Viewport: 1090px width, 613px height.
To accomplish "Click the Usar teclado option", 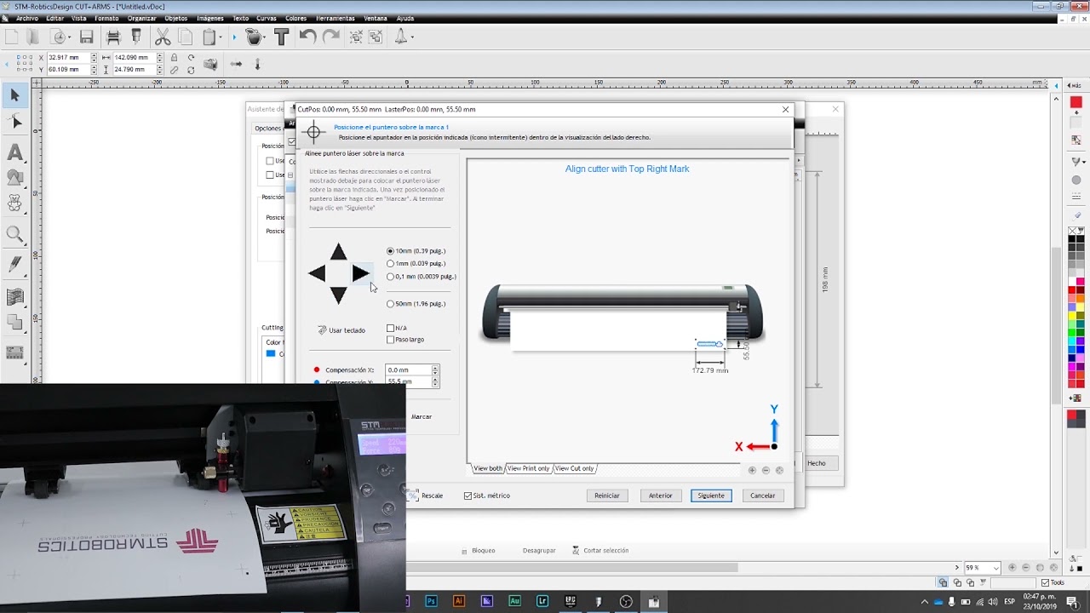I will click(341, 330).
